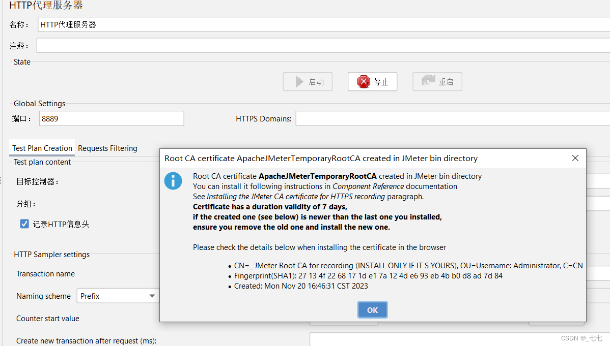
Task: Click Please check the details below text
Action: click(319, 247)
